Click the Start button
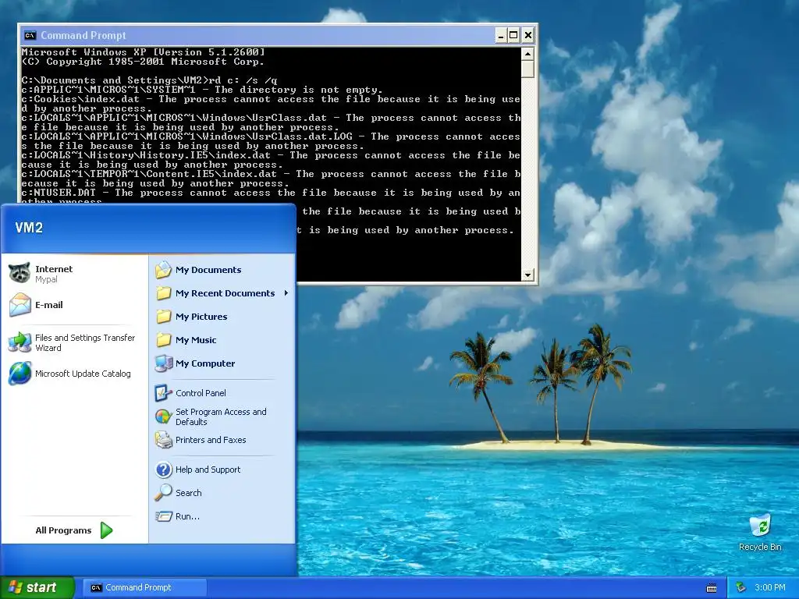Viewport: 799px width, 599px height. click(x=37, y=587)
